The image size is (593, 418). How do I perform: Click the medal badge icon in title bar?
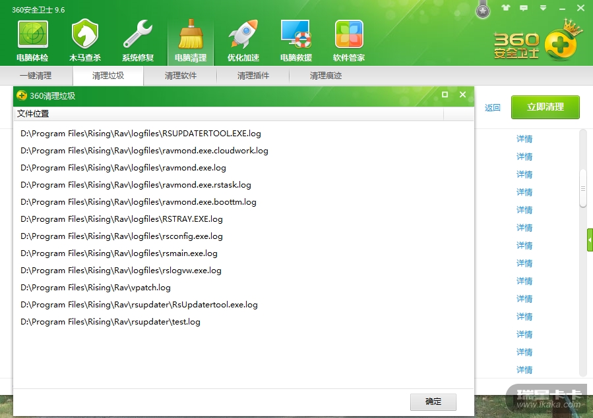coord(483,9)
